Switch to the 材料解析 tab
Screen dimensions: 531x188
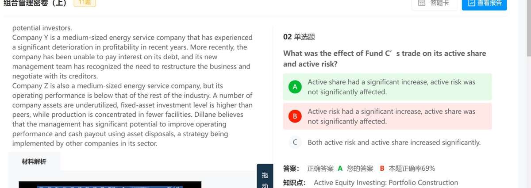(x=34, y=162)
